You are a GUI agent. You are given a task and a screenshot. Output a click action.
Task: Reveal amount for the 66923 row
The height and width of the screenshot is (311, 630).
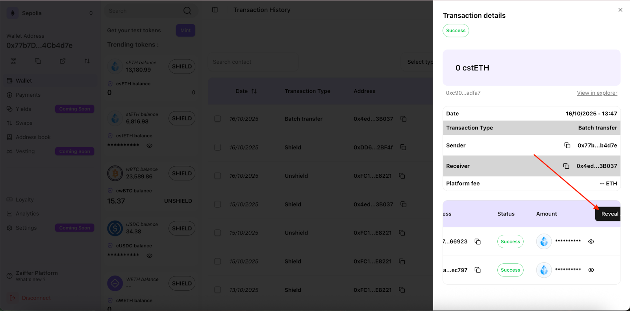click(x=591, y=242)
